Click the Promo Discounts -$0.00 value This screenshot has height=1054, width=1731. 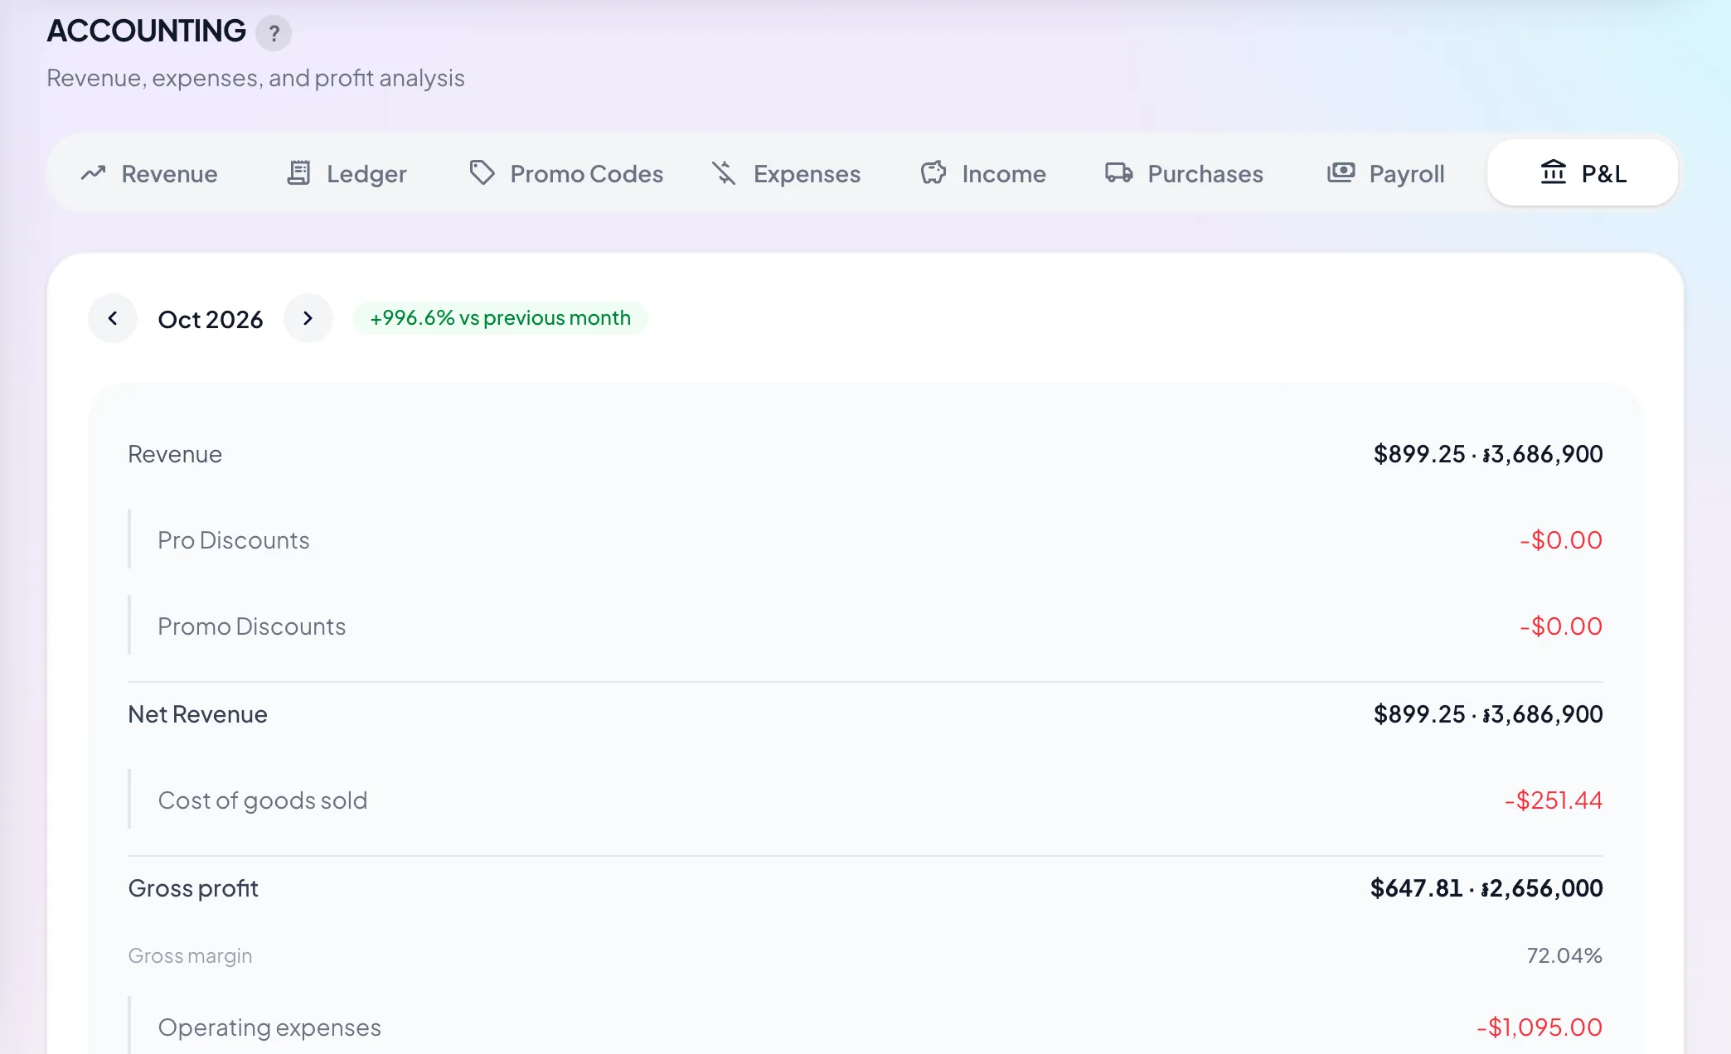1561,626
